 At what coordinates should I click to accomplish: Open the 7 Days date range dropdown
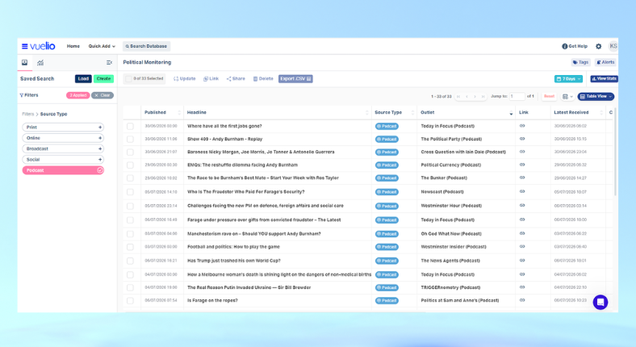click(569, 78)
